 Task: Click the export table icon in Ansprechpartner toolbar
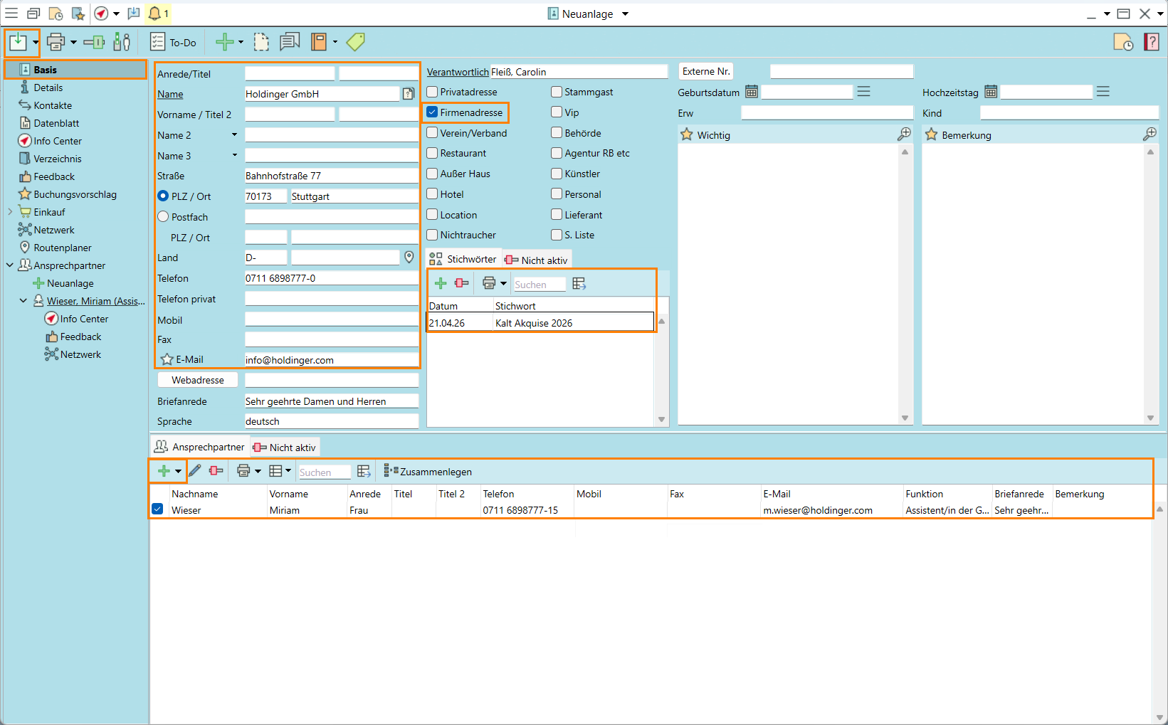pos(364,471)
